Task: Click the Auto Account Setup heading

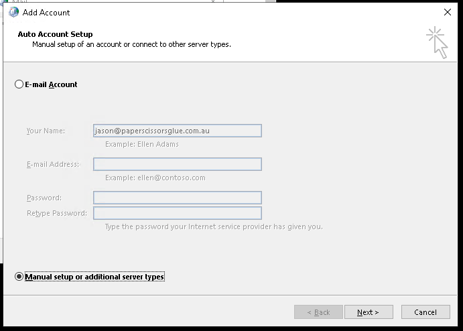Action: (x=55, y=34)
